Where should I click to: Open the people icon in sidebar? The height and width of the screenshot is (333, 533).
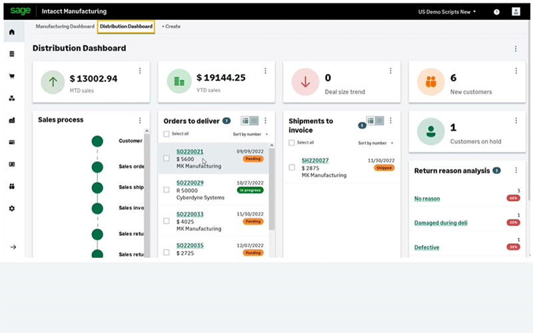pyautogui.click(x=12, y=186)
